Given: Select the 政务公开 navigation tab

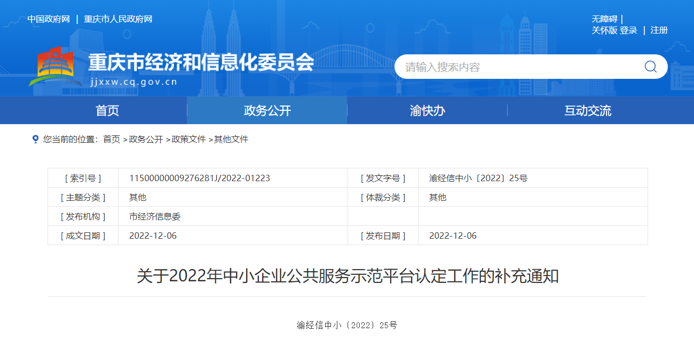Looking at the screenshot, I should [267, 111].
